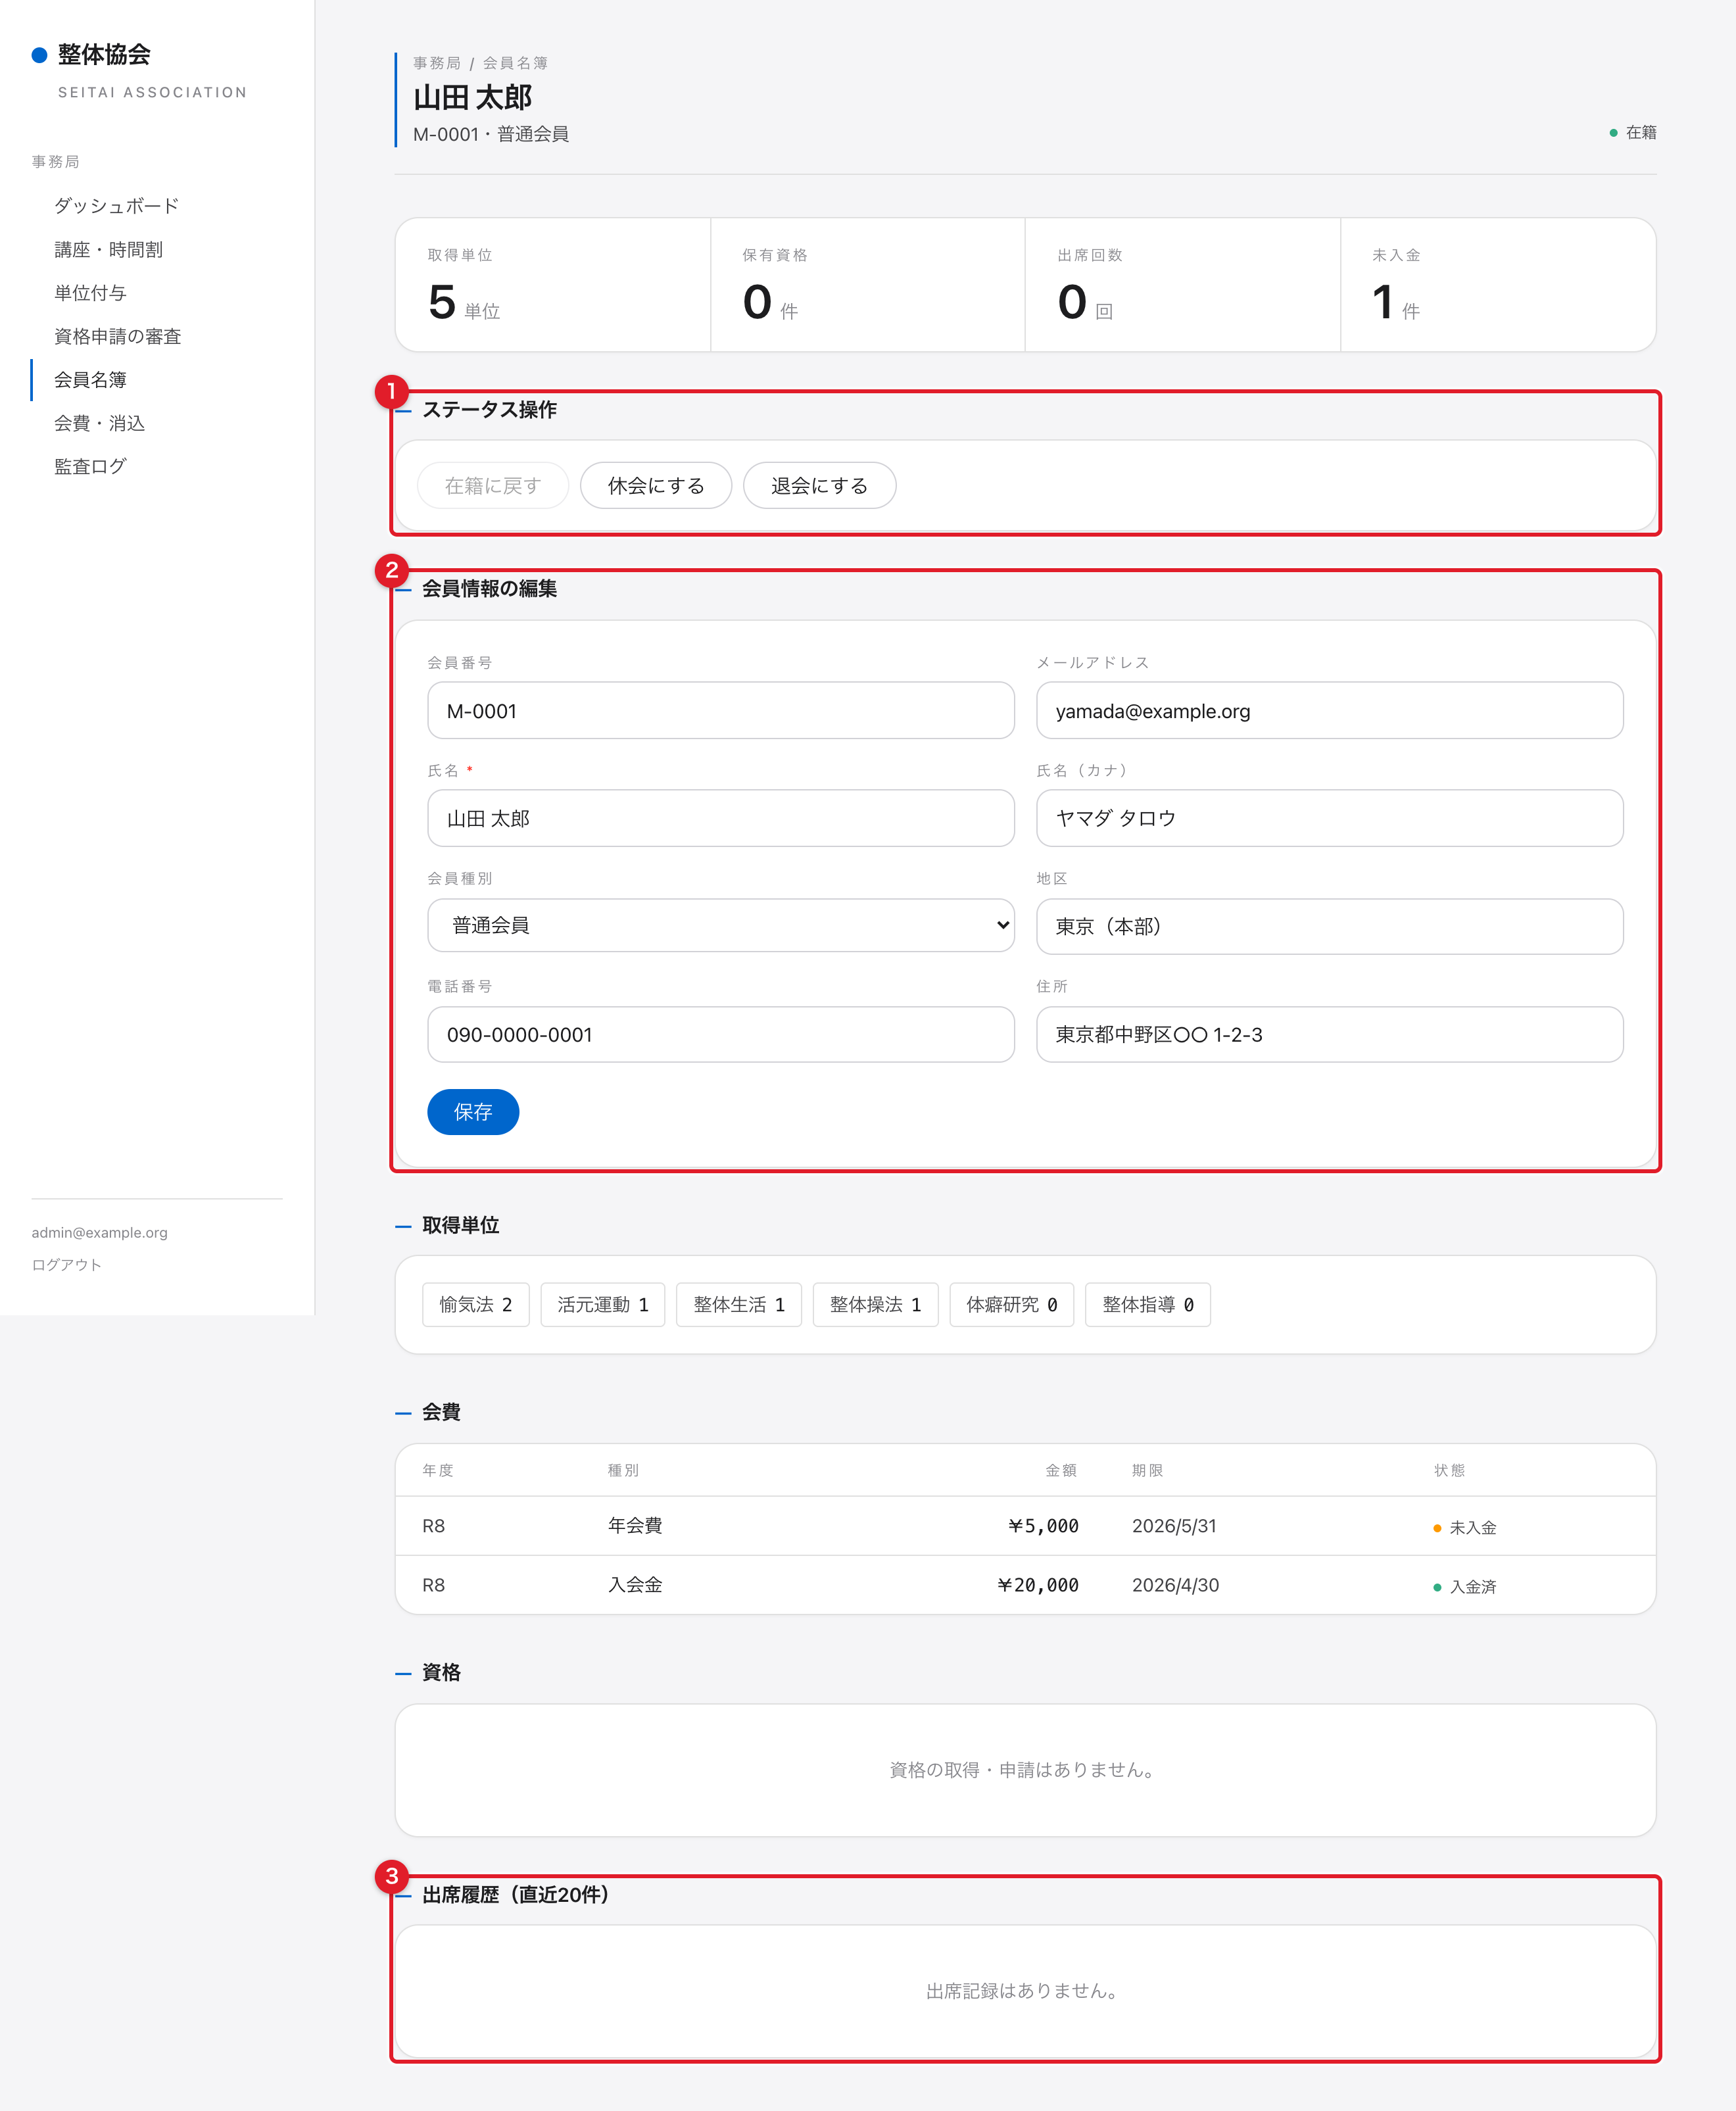Click the 入金済 status badge
Image resolution: width=1736 pixels, height=2111 pixels.
1465,1587
